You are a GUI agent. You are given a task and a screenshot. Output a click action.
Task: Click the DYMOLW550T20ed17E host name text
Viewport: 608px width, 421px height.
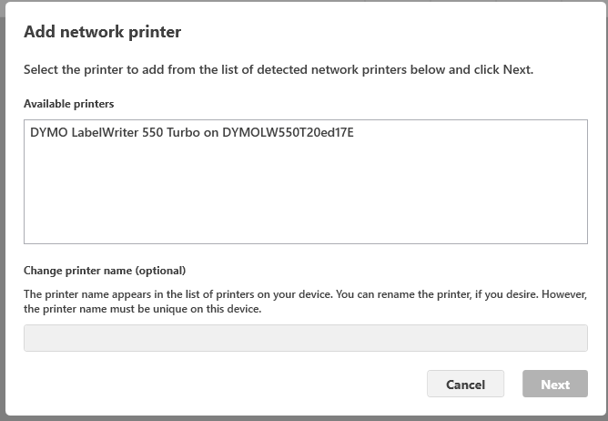point(288,133)
